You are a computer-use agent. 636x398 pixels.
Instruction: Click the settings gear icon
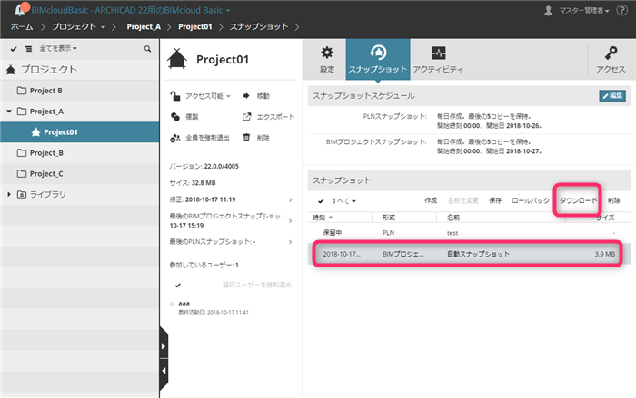[x=327, y=53]
